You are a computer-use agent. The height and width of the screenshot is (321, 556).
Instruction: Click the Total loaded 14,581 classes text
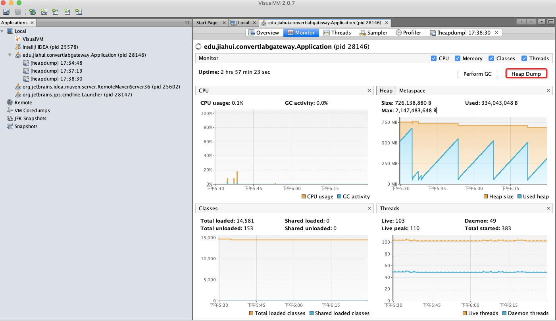pyautogui.click(x=227, y=221)
